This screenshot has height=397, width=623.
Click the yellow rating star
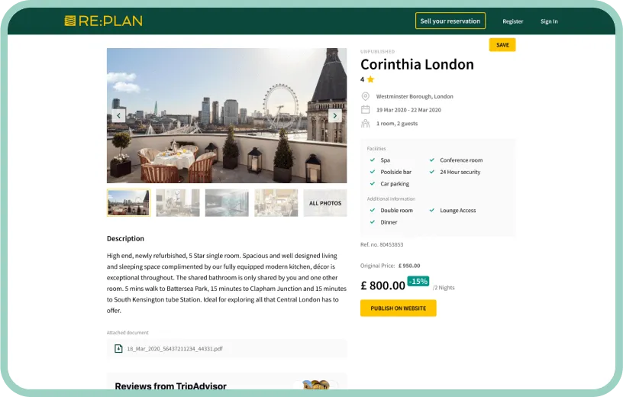coord(371,79)
